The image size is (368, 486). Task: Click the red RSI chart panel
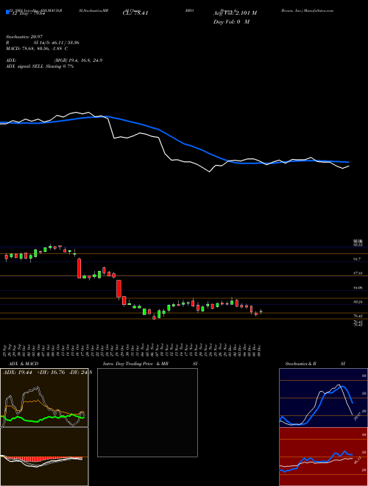tap(323, 457)
